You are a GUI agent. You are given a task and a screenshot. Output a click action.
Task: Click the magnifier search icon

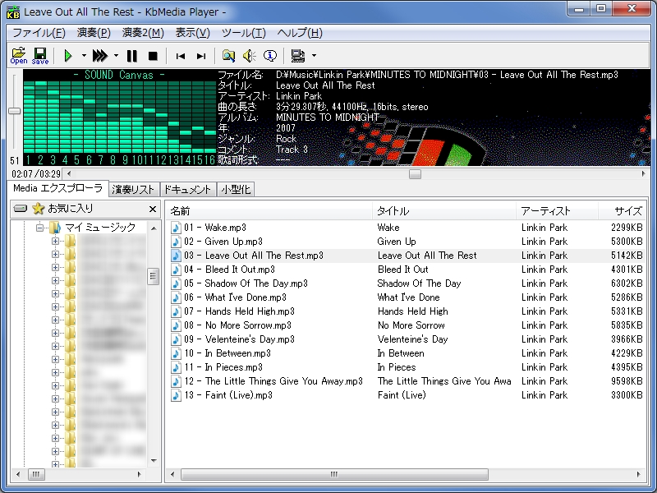click(227, 56)
